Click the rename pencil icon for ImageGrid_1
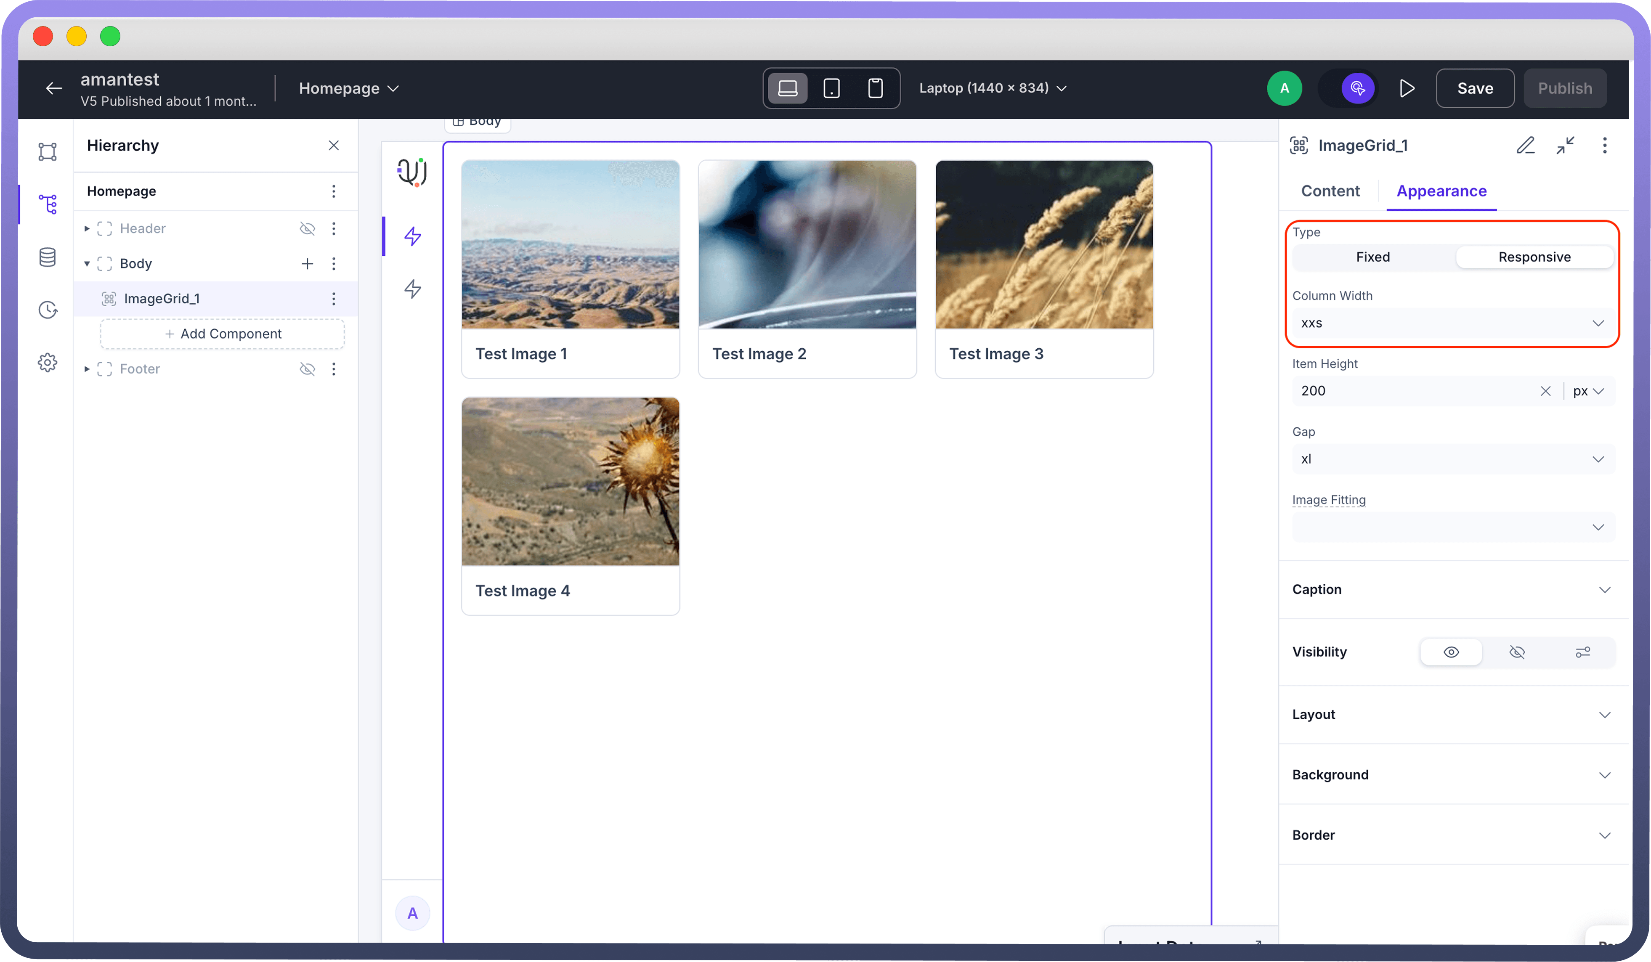This screenshot has height=962, width=1651. [1525, 146]
